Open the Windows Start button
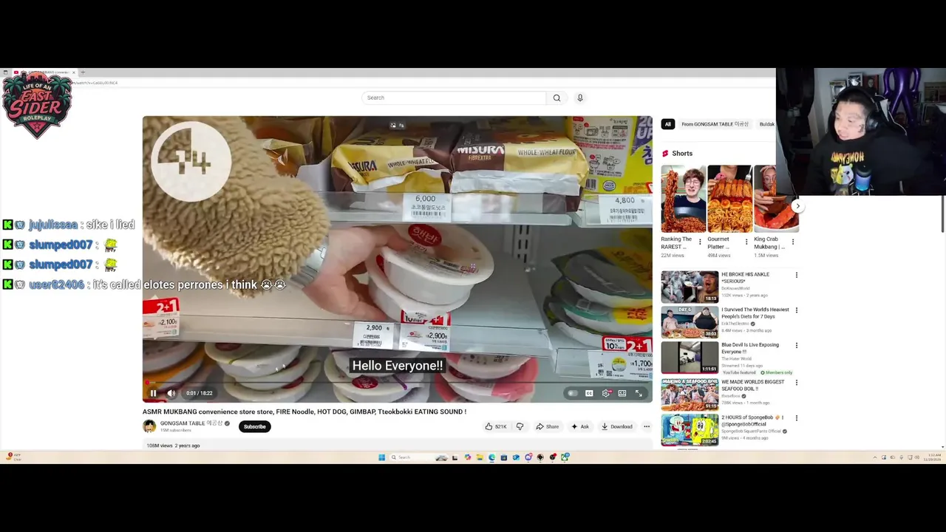 [381, 457]
